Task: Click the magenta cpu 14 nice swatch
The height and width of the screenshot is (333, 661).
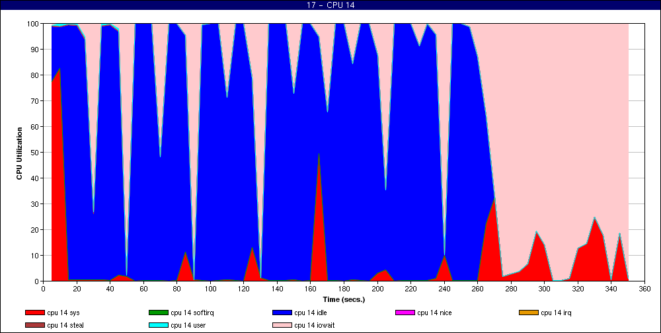Action: tap(405, 313)
